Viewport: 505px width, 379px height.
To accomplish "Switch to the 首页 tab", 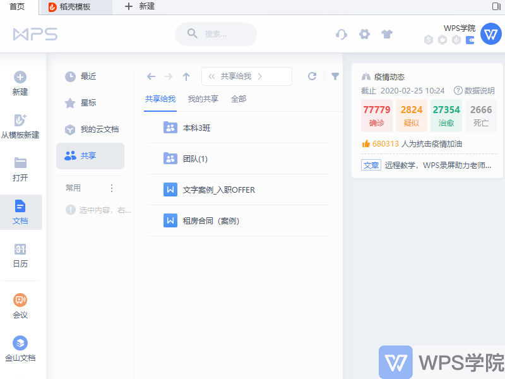I will point(17,7).
